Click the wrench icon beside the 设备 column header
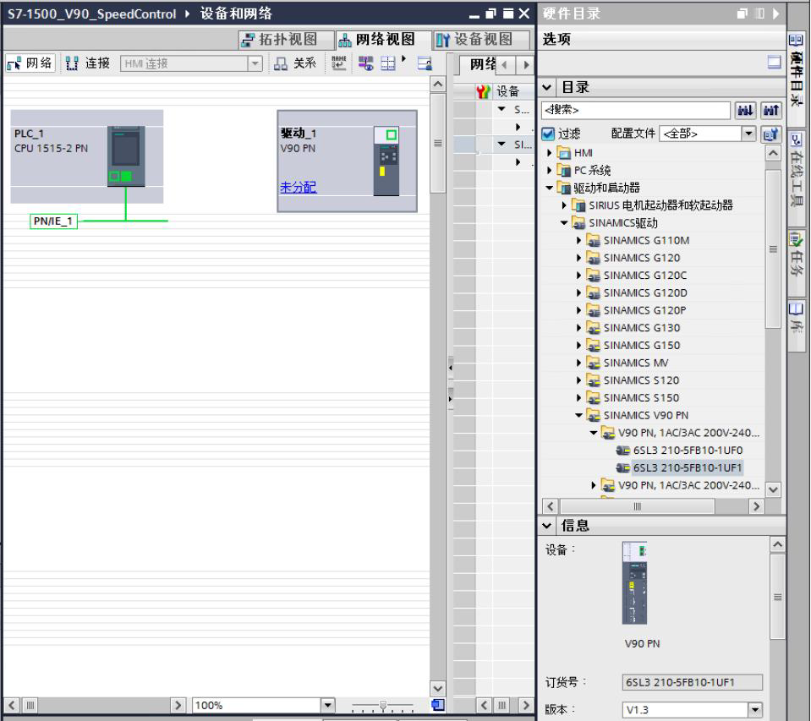 tap(483, 92)
